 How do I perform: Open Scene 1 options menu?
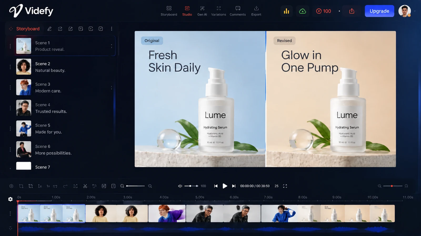[112, 46]
